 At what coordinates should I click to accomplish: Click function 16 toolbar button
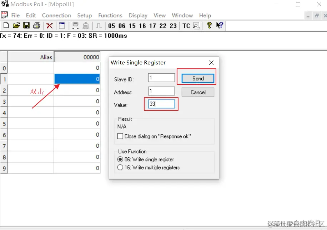(142, 26)
